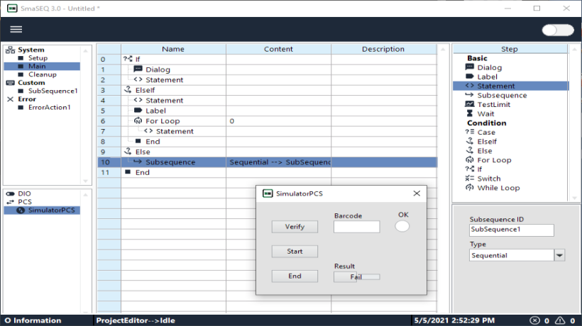Click the warning triangle icon in status bar
The image size is (582, 326).
coord(560,320)
